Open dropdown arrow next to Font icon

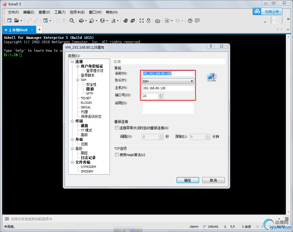tap(118, 21)
